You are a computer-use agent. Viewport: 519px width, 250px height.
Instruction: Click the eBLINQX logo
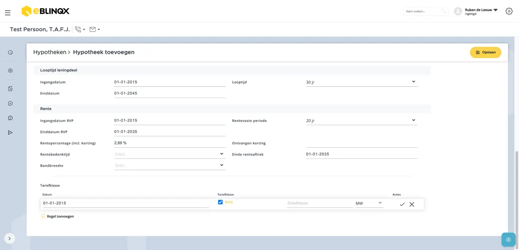[x=45, y=11]
